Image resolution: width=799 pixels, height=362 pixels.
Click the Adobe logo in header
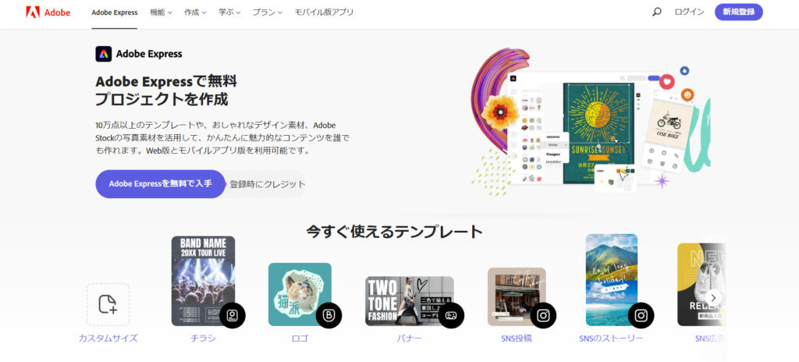(48, 12)
